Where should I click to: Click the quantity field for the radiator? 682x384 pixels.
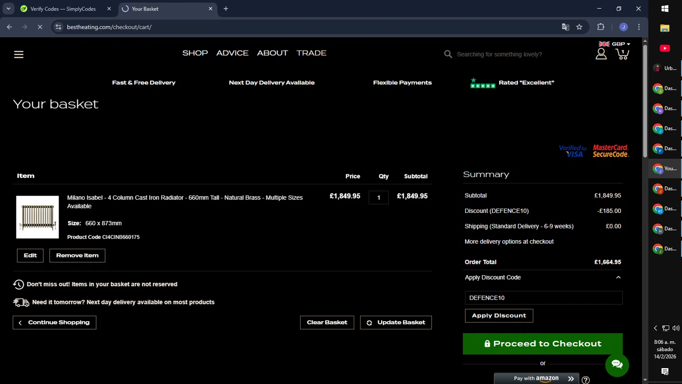(x=378, y=197)
